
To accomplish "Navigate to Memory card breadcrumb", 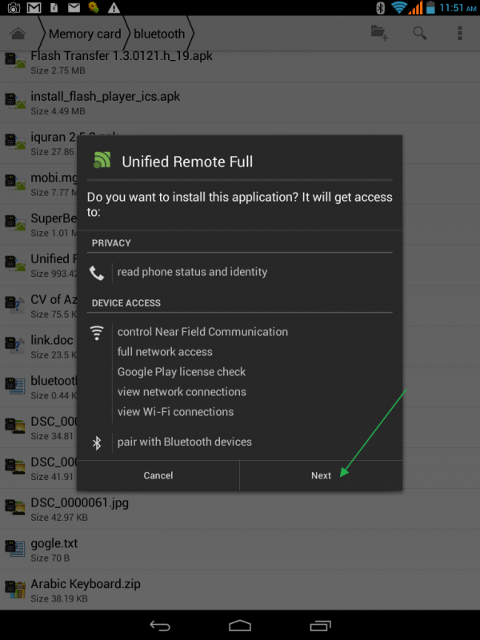I will (x=84, y=34).
